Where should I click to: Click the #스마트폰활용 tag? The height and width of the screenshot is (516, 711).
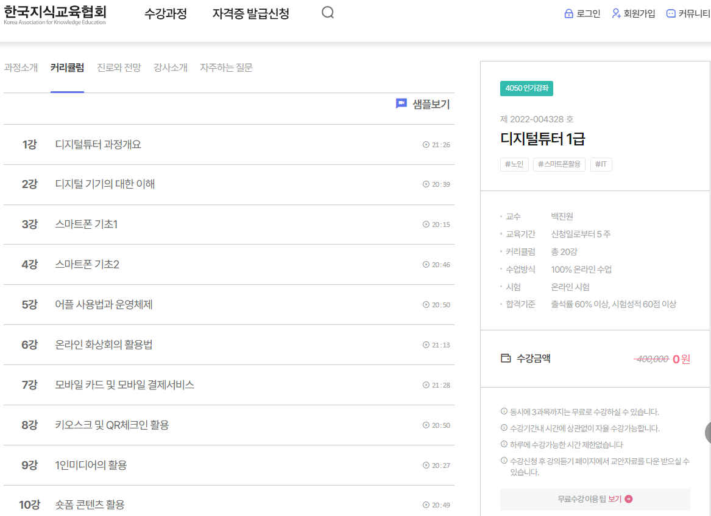pyautogui.click(x=559, y=164)
